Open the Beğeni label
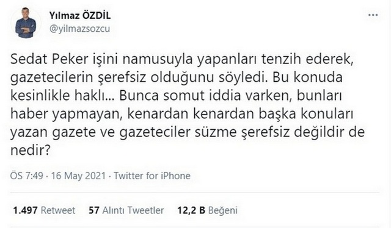This screenshot has width=391, height=228. (222, 210)
